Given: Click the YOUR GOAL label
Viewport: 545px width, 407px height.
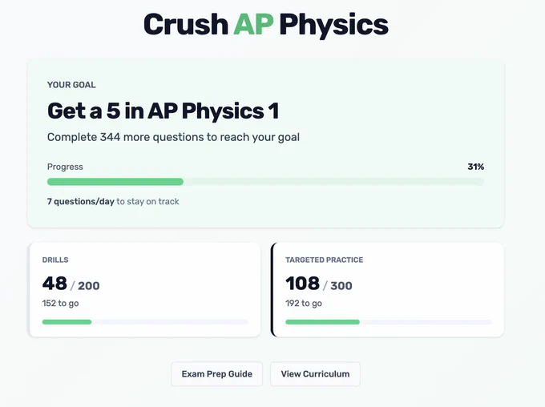Looking at the screenshot, I should tap(71, 85).
